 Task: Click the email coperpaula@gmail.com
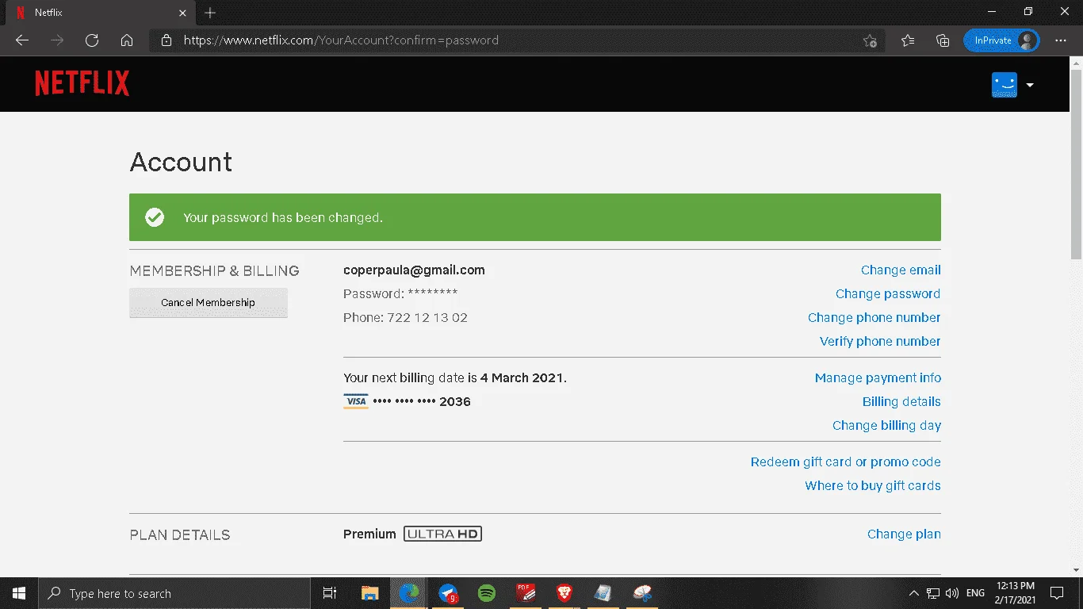tap(414, 270)
